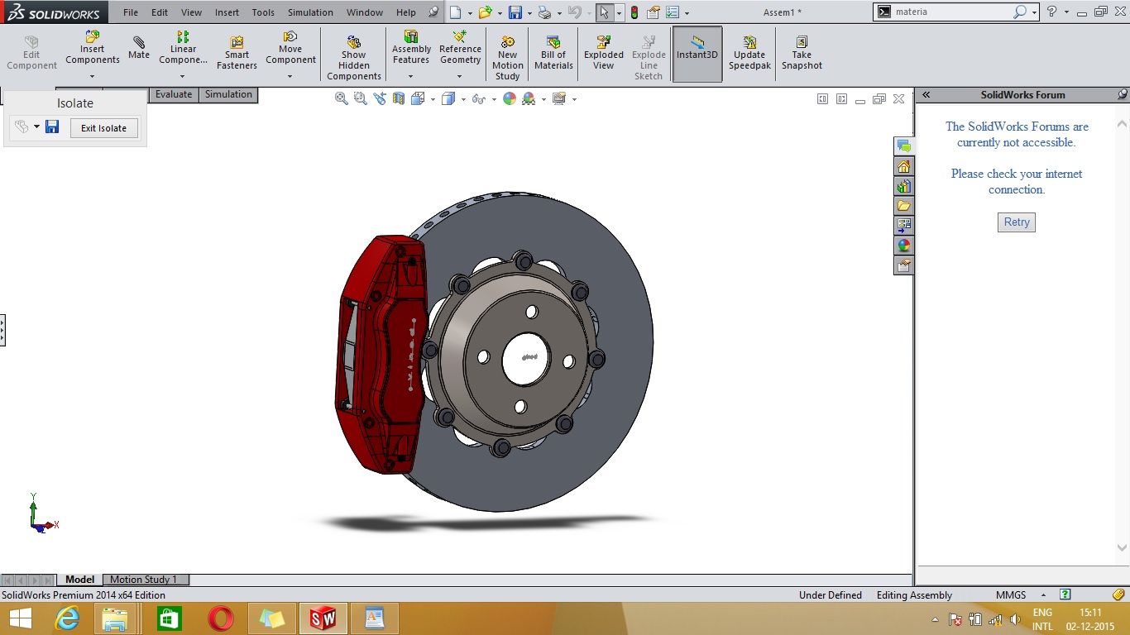Expand Move Component dropdown arrow

290,77
